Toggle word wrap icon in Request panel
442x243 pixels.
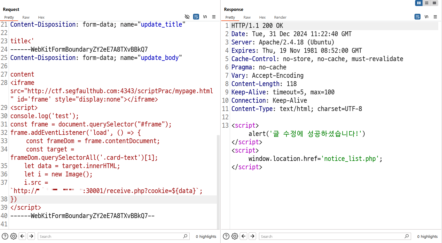pyautogui.click(x=196, y=17)
